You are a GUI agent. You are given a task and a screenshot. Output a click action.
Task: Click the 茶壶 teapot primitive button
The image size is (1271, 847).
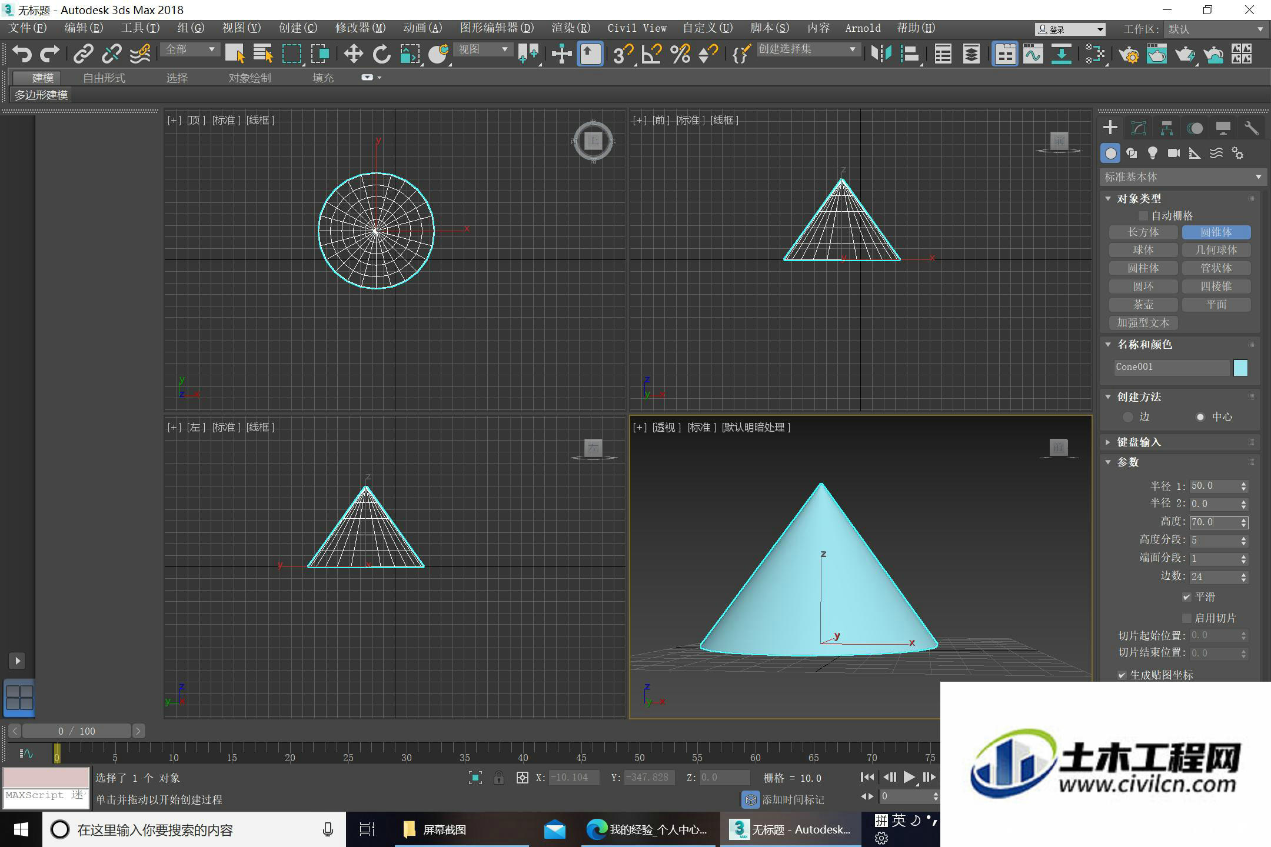[1143, 305]
